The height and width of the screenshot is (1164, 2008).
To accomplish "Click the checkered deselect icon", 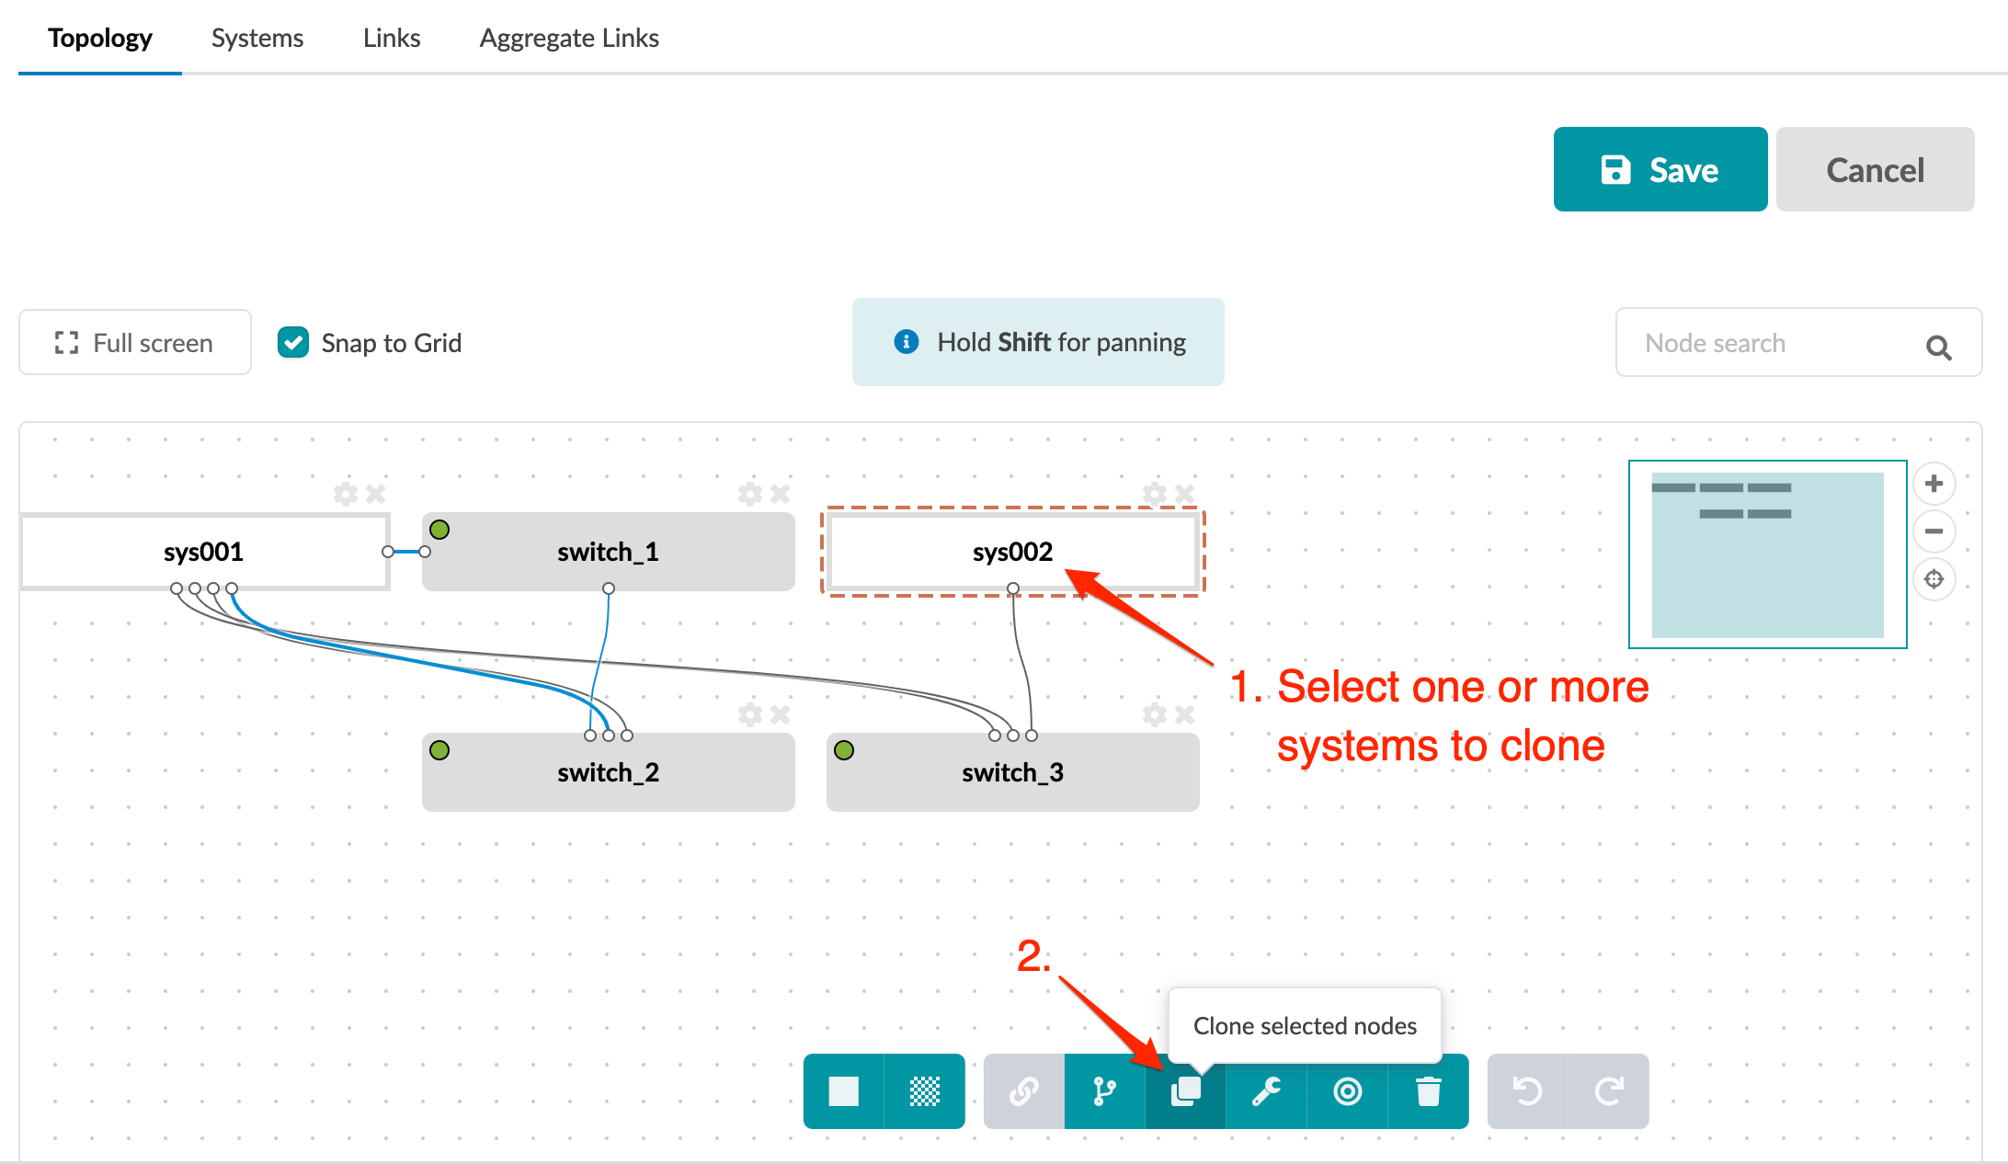I will coord(924,1091).
